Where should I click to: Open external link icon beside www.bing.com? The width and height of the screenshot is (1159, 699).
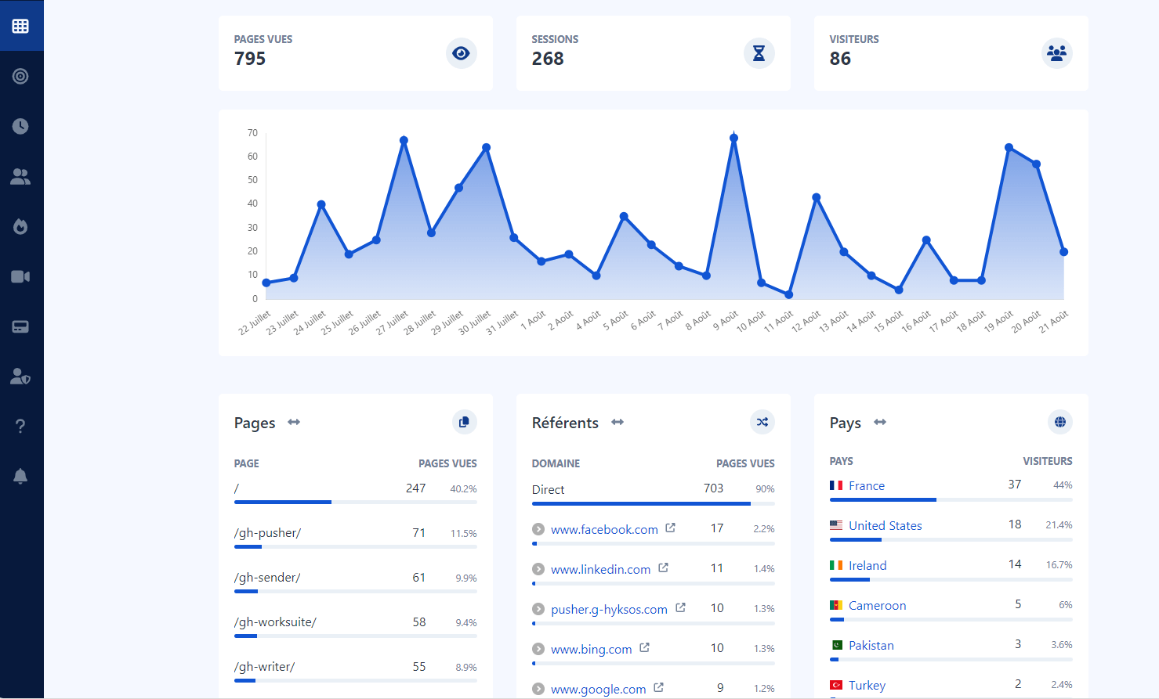(x=644, y=647)
